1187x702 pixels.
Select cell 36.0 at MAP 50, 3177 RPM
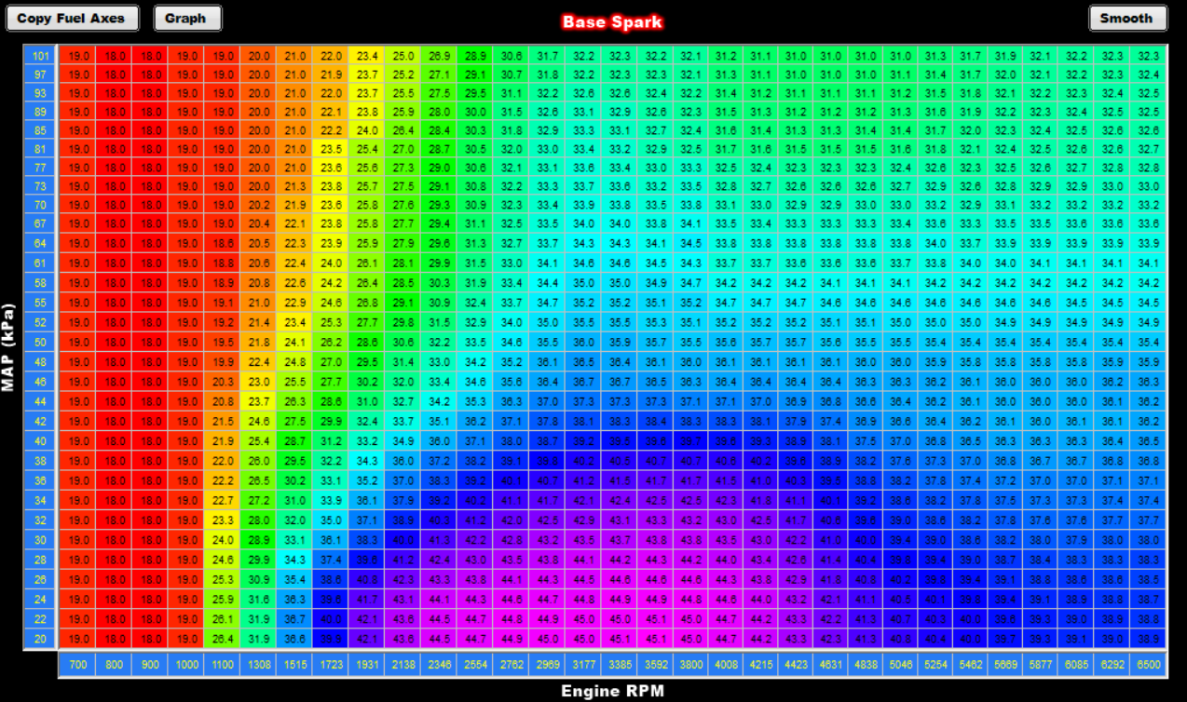tap(583, 343)
